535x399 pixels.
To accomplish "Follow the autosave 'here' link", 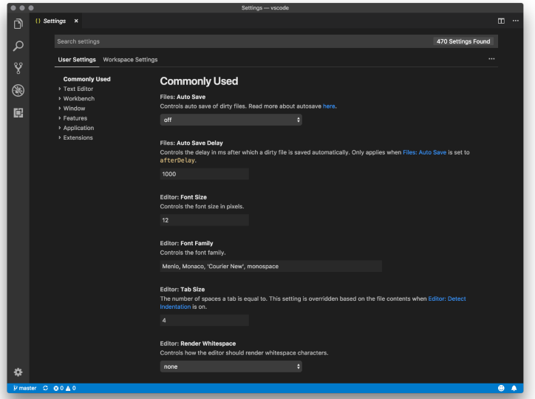I will 329,106.
